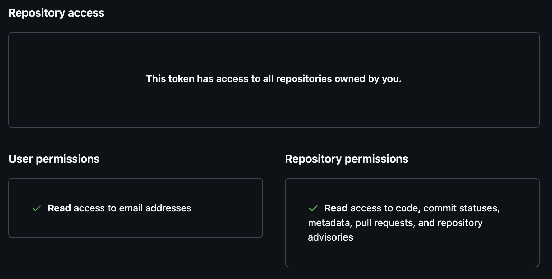The image size is (552, 279).
Task: Click the all repositories access notice
Action: [x=274, y=79]
